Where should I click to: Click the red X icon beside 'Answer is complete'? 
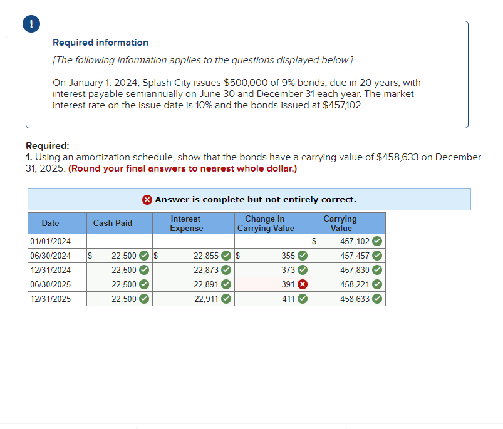click(147, 199)
